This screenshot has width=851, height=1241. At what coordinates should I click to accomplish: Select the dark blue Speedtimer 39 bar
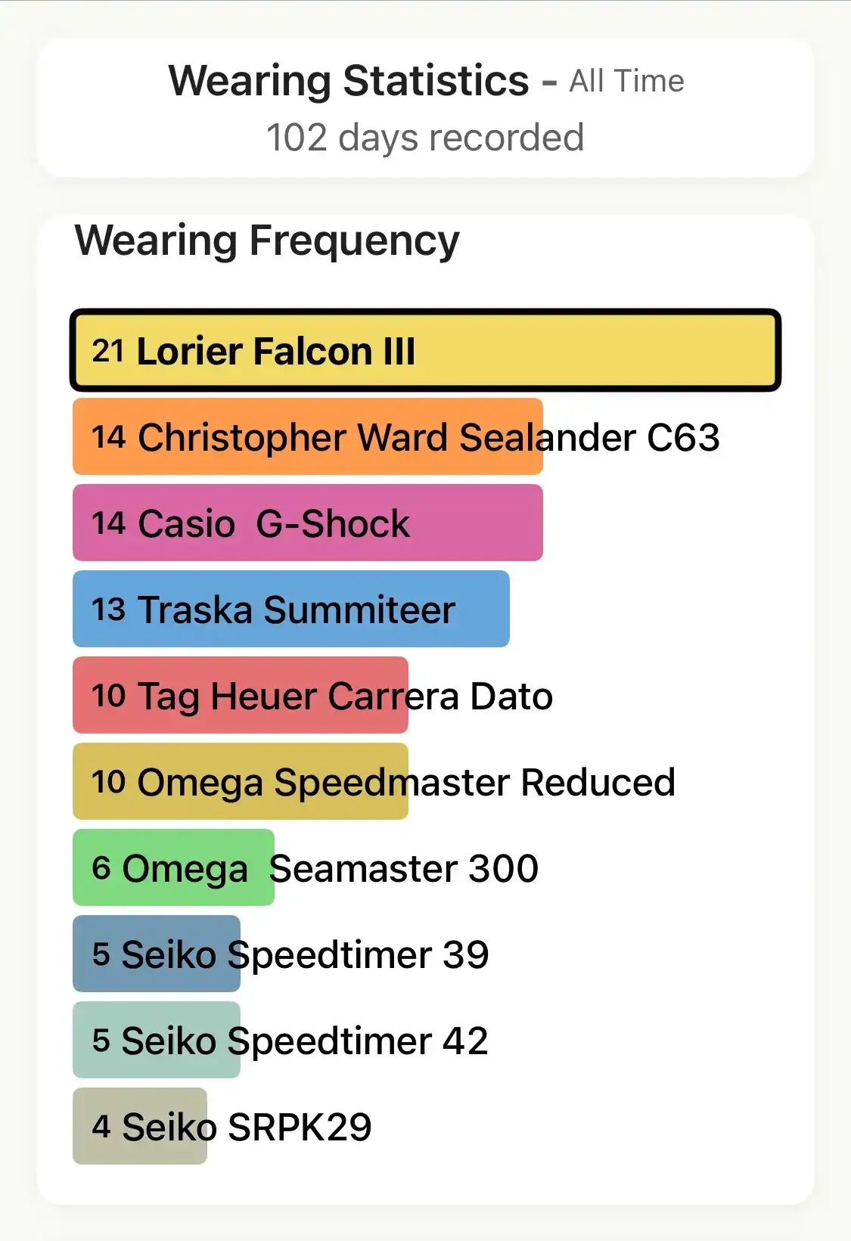(x=157, y=954)
